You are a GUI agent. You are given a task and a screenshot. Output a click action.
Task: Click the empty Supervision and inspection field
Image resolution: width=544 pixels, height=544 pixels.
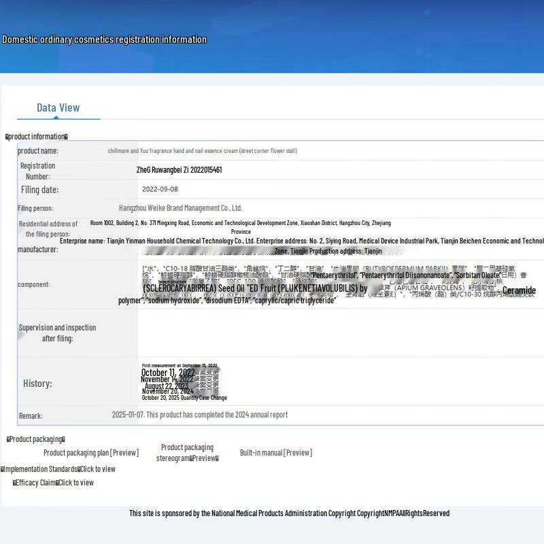pyautogui.click(x=340, y=333)
